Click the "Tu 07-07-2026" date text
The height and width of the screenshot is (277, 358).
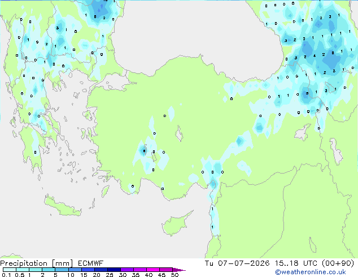click(237, 263)
